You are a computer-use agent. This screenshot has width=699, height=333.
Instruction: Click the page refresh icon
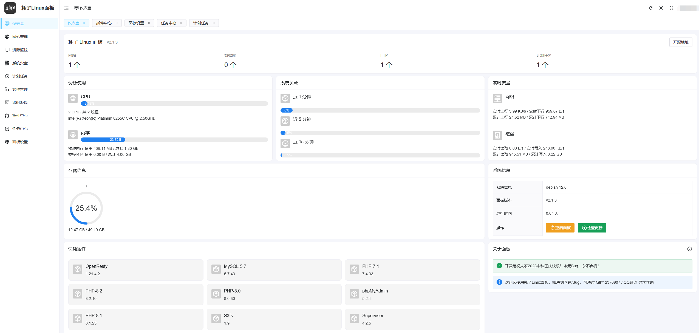point(650,8)
